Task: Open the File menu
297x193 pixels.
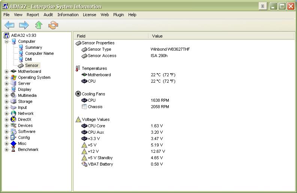Action: pos(6,15)
